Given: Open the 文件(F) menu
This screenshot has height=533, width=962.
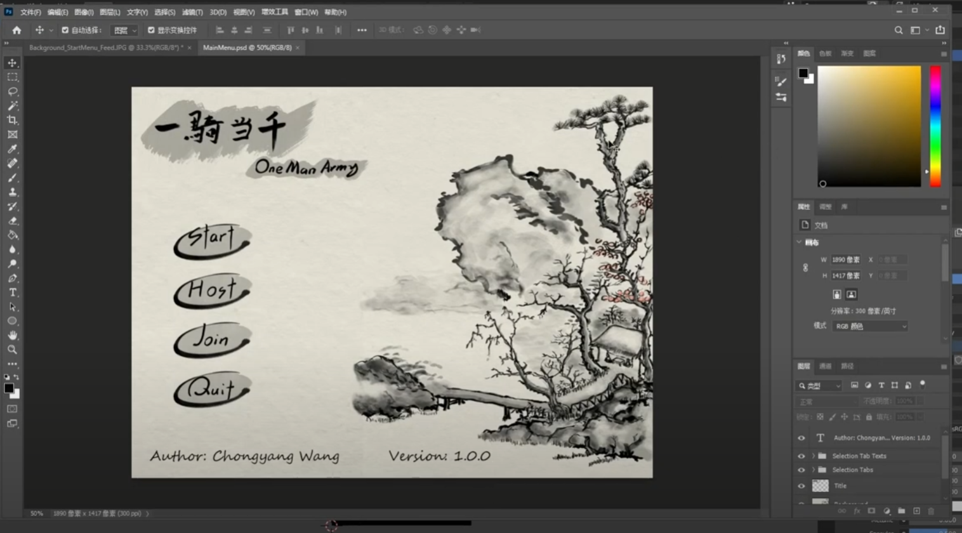Looking at the screenshot, I should click(x=30, y=12).
